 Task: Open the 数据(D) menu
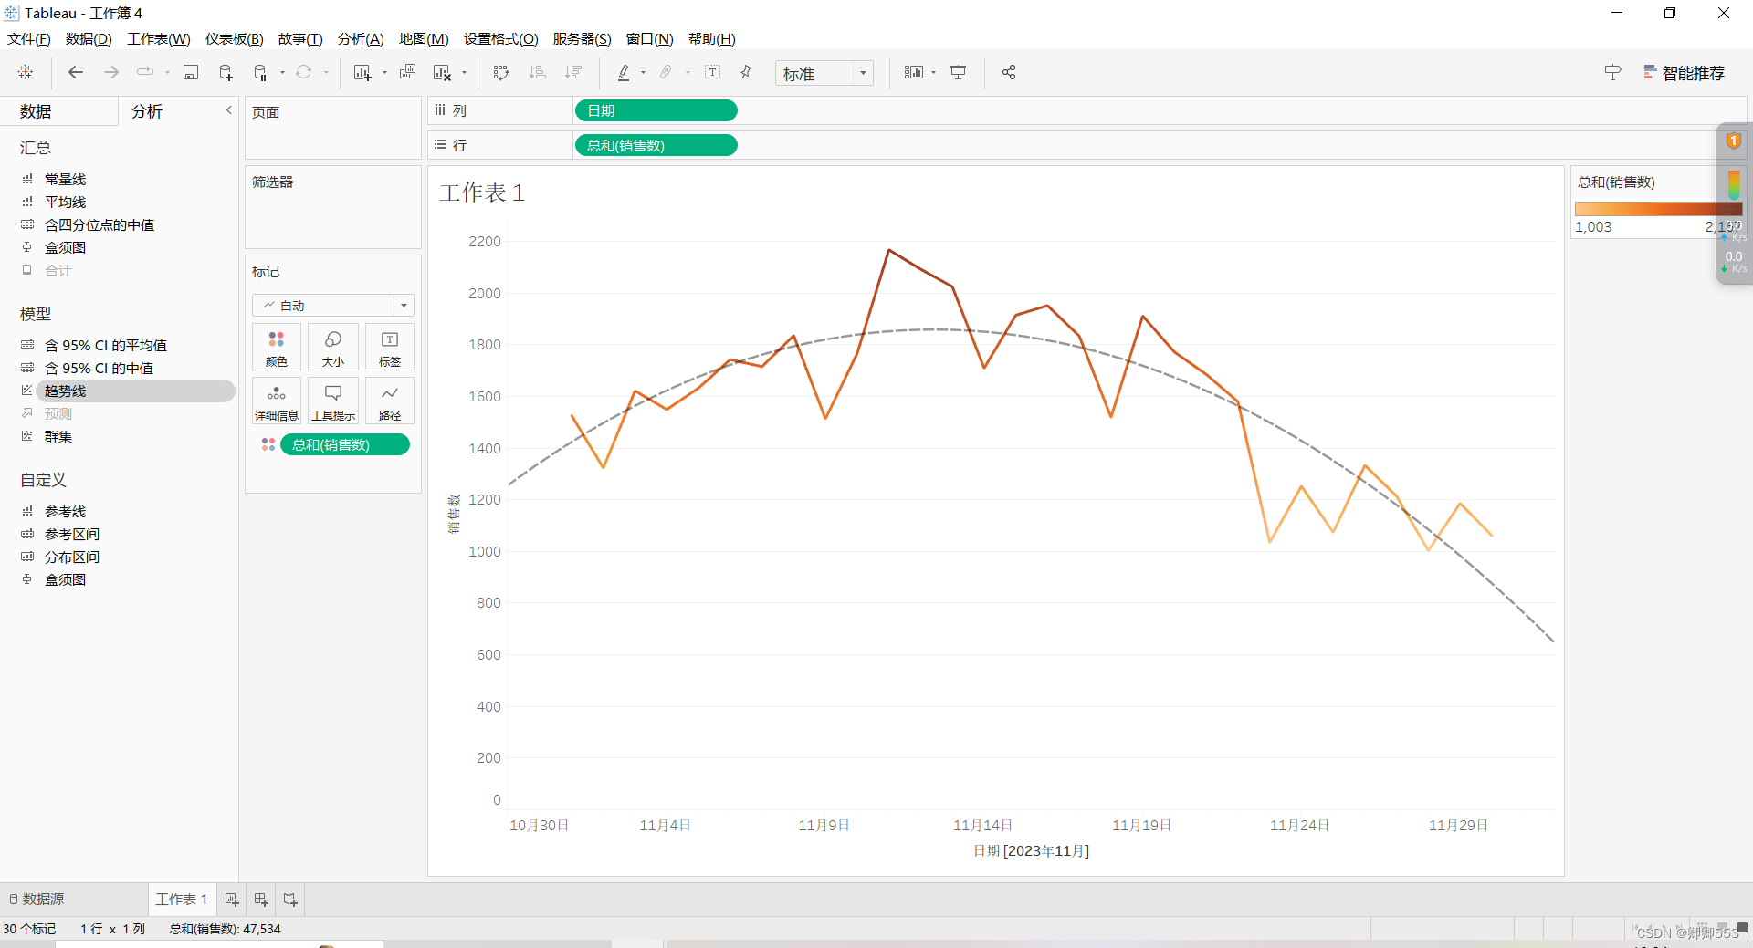pyautogui.click(x=89, y=38)
